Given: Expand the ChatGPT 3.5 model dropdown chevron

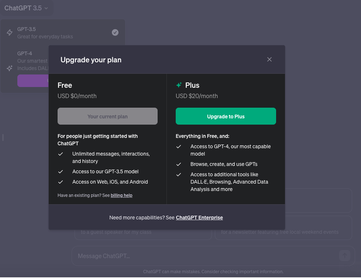Looking at the screenshot, I should click(x=46, y=8).
